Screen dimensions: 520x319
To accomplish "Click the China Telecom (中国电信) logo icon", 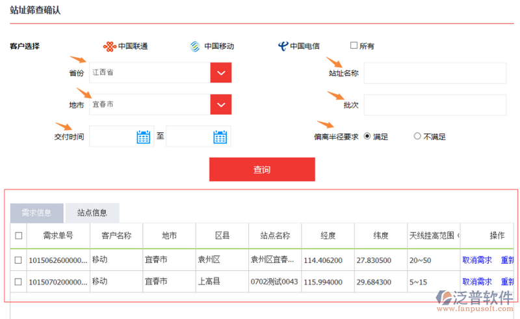I will pos(283,46).
